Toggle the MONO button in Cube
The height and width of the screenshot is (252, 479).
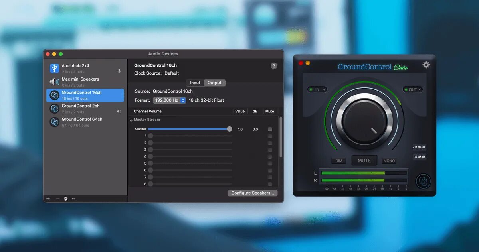[x=389, y=161]
